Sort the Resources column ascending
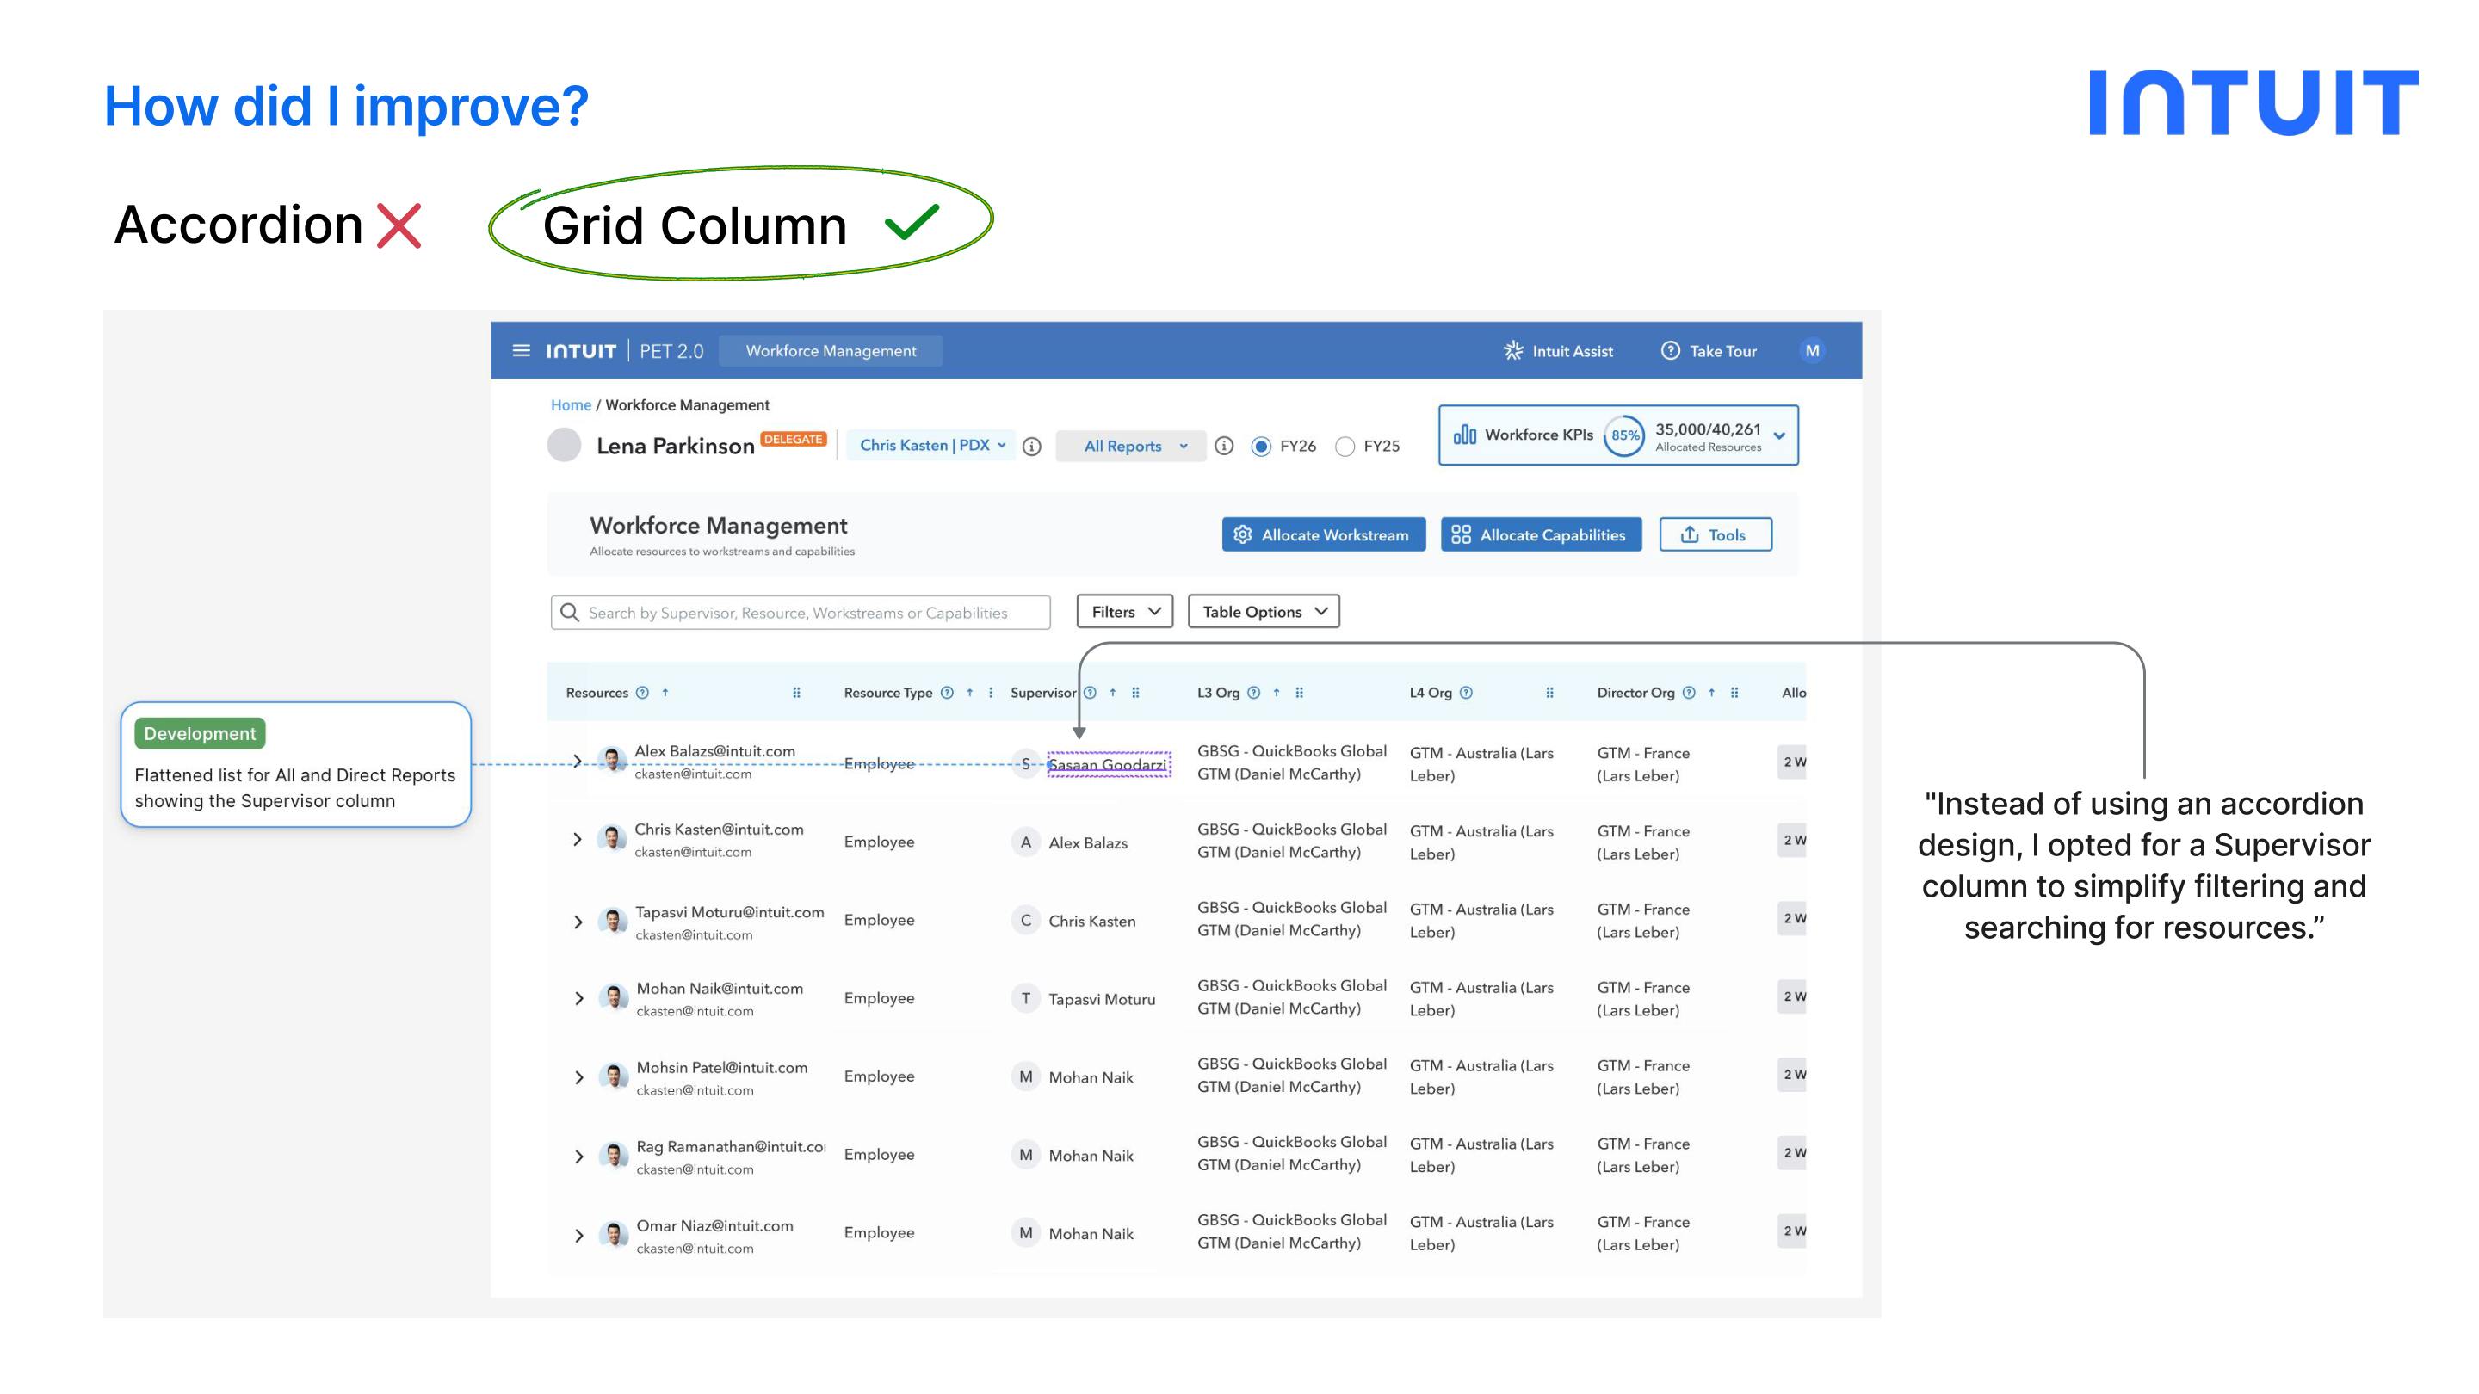 tap(665, 693)
